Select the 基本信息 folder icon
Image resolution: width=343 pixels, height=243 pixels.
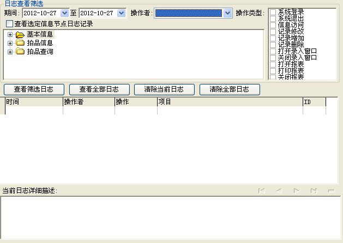coord(20,34)
